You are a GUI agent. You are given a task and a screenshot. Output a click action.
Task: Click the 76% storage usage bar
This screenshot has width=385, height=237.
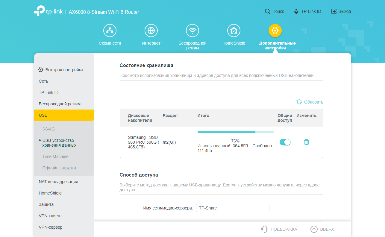point(236,132)
